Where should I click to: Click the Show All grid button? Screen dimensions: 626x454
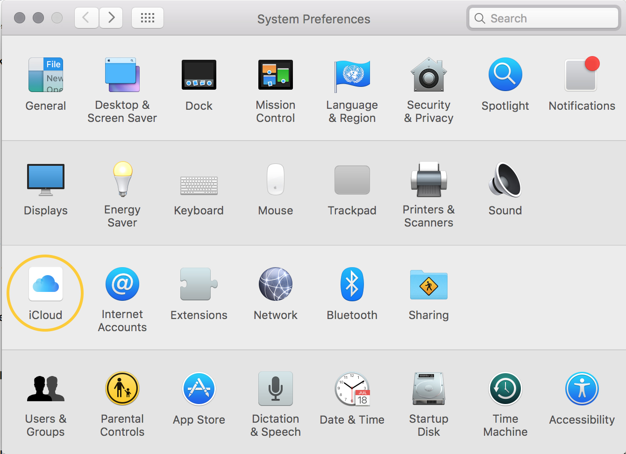point(148,18)
